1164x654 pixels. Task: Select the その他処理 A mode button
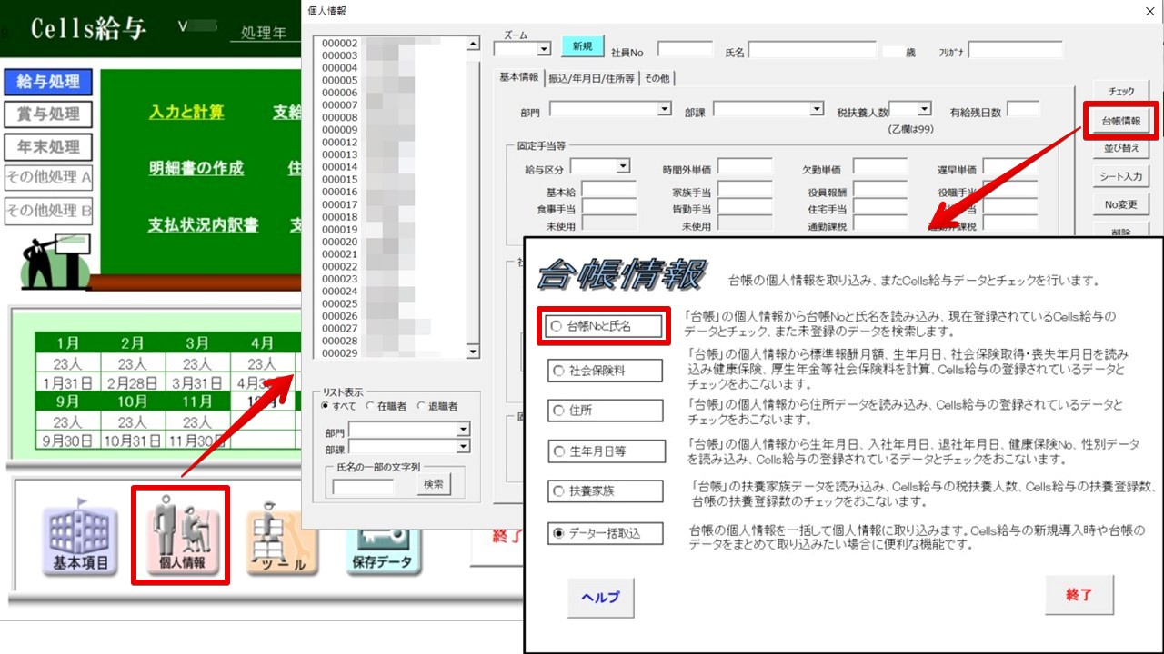[49, 177]
